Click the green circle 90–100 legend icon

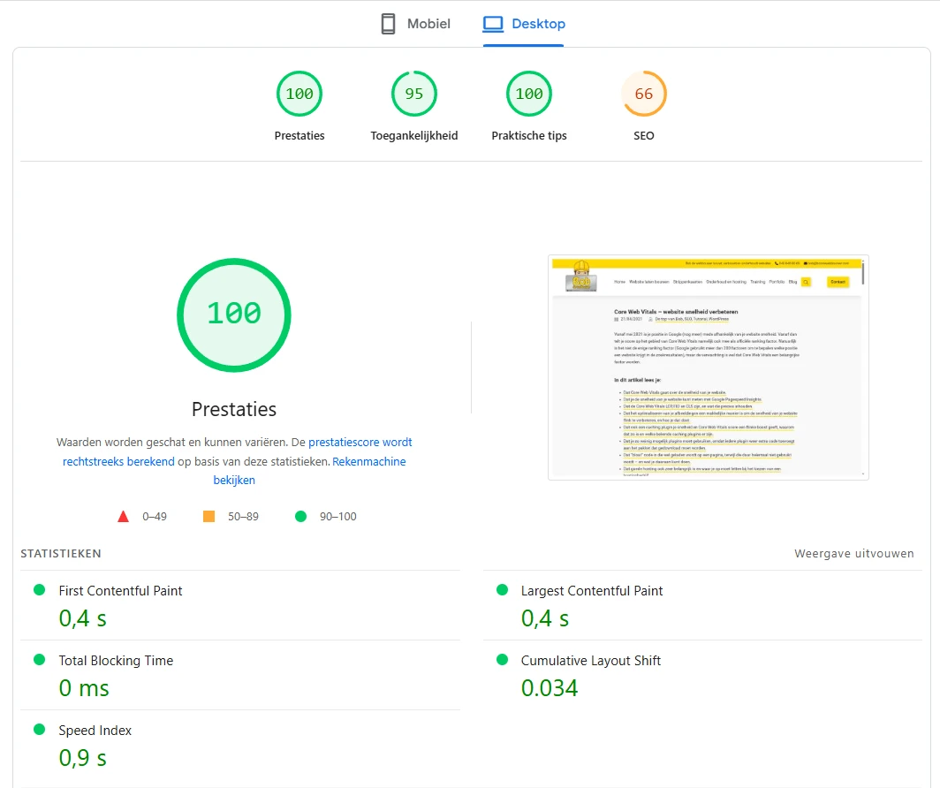[301, 517]
